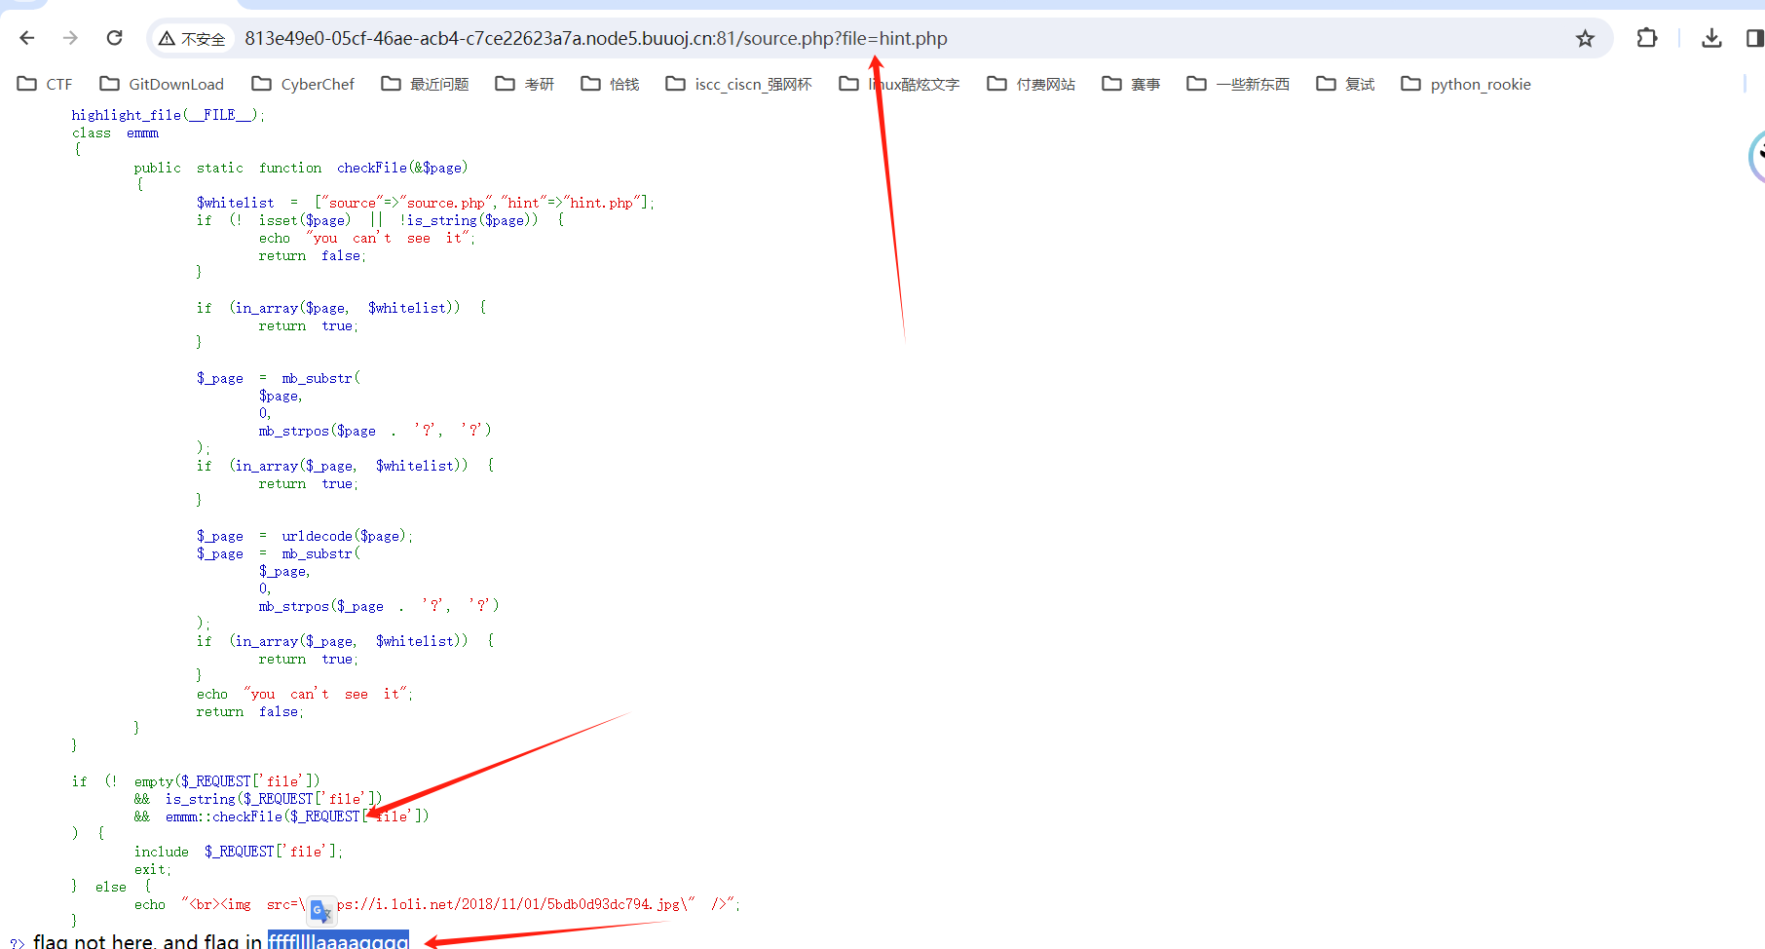
Task: Reload the current page
Action: (114, 38)
